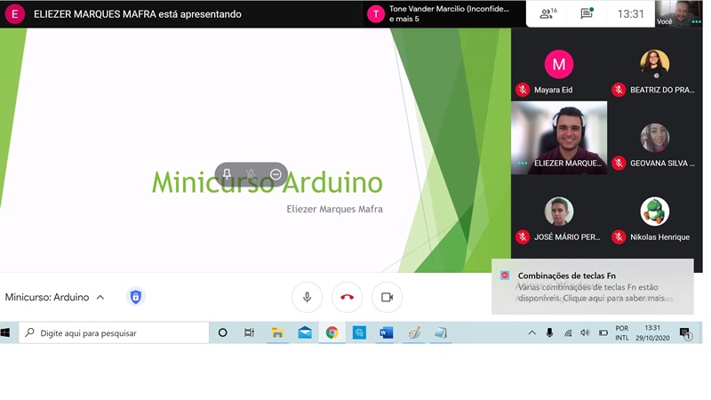Open the Mail app from the taskbar

(305, 333)
